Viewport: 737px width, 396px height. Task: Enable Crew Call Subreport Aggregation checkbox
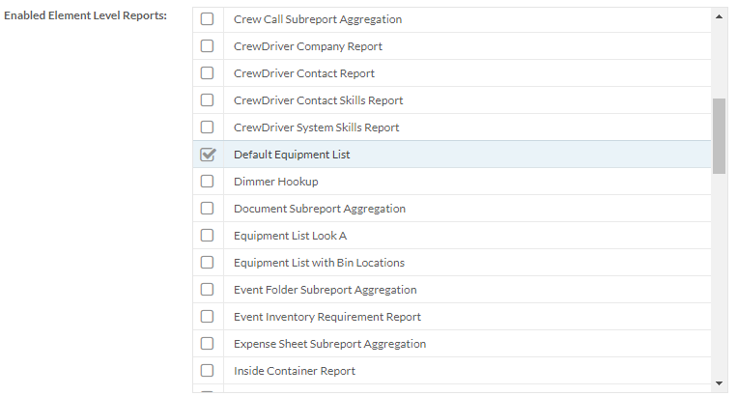(207, 19)
